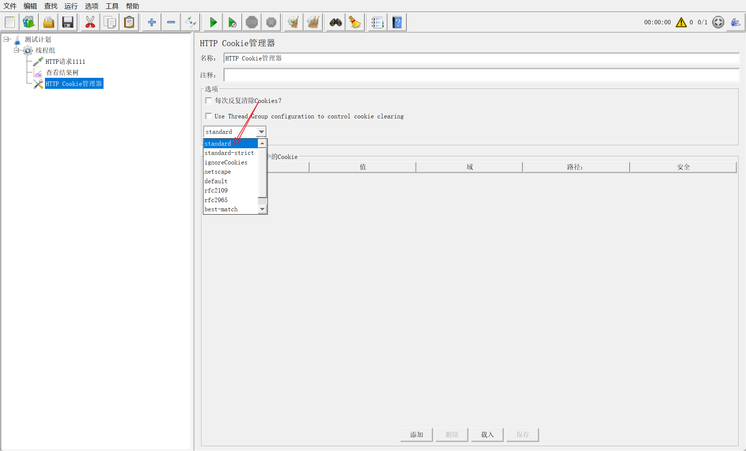The height and width of the screenshot is (451, 746).
Task: Choose ignoreCookies from policy list
Action: pyautogui.click(x=231, y=162)
